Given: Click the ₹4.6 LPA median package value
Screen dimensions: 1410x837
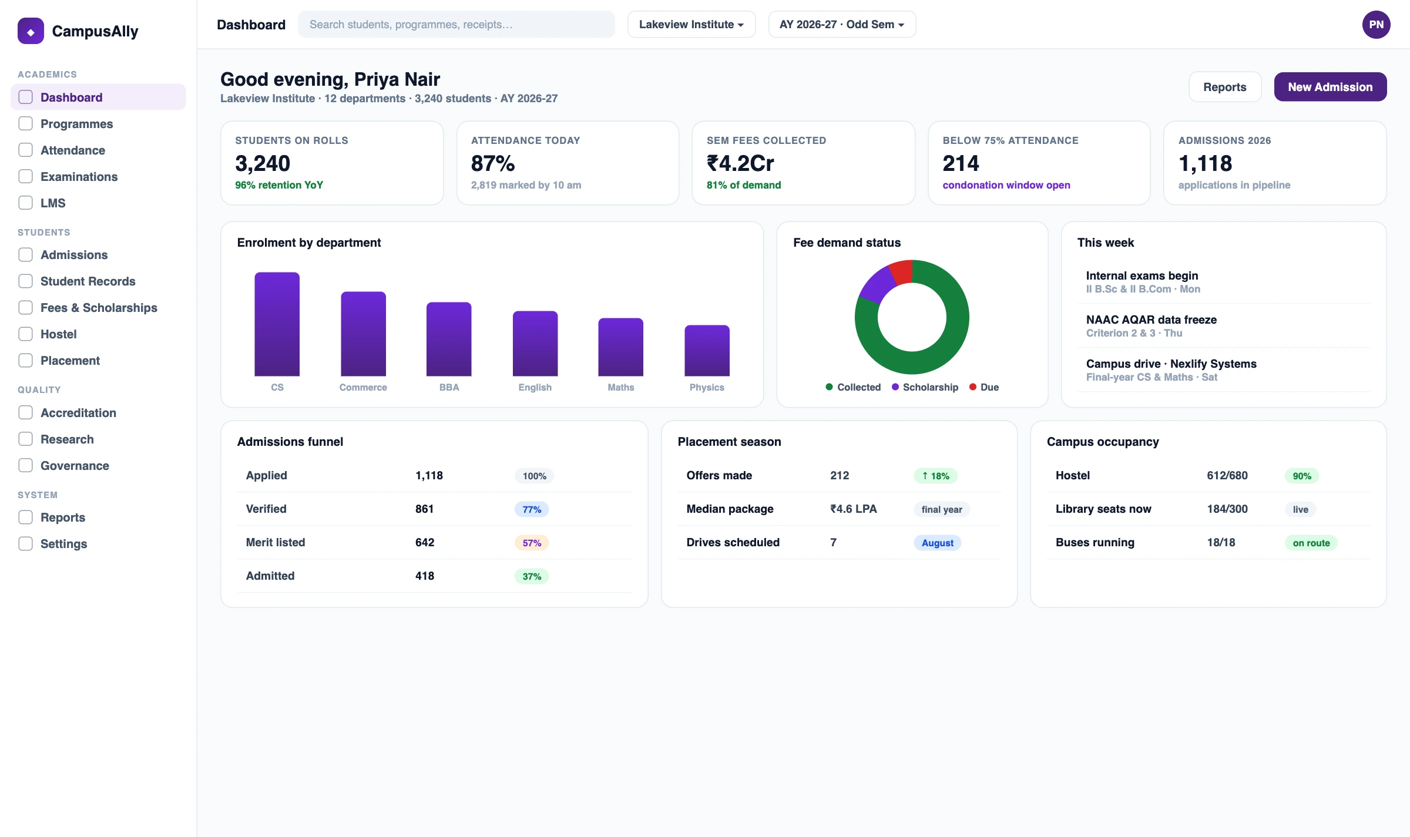Looking at the screenshot, I should click(x=853, y=509).
